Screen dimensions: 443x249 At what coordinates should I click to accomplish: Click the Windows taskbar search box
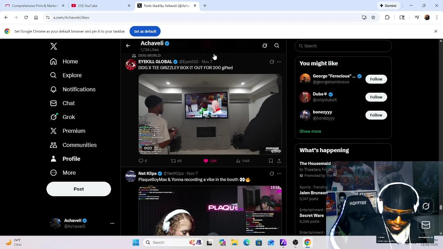pyautogui.click(x=173, y=242)
